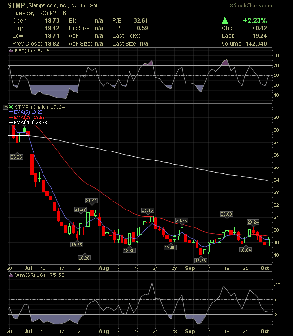Screen dimensions: 293x336
Task: Click the 29 tick on right price axis
Action: (276, 118)
